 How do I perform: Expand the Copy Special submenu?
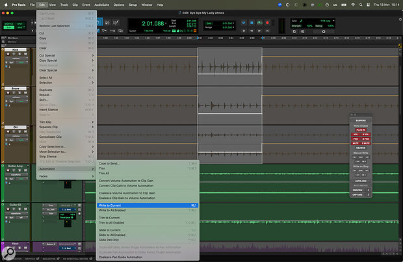pyautogui.click(x=66, y=60)
